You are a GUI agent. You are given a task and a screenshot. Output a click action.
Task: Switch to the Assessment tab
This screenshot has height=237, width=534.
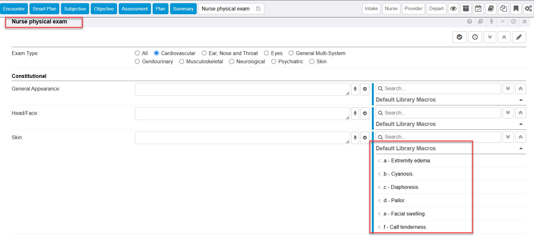point(135,9)
